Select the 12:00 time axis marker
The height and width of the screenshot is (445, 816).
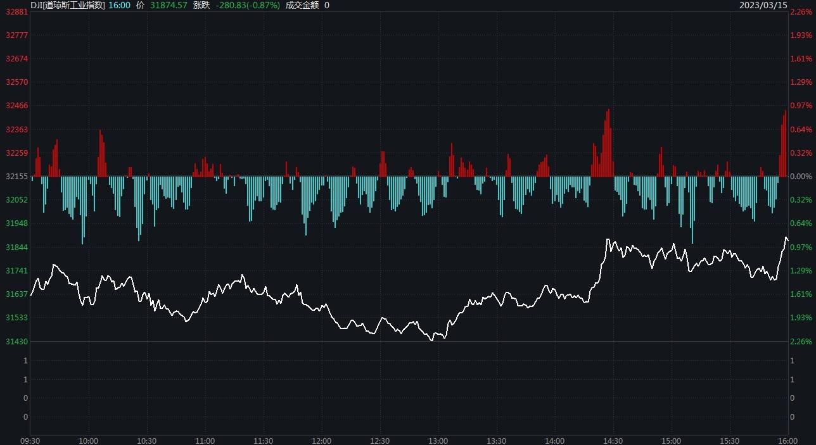321,441
